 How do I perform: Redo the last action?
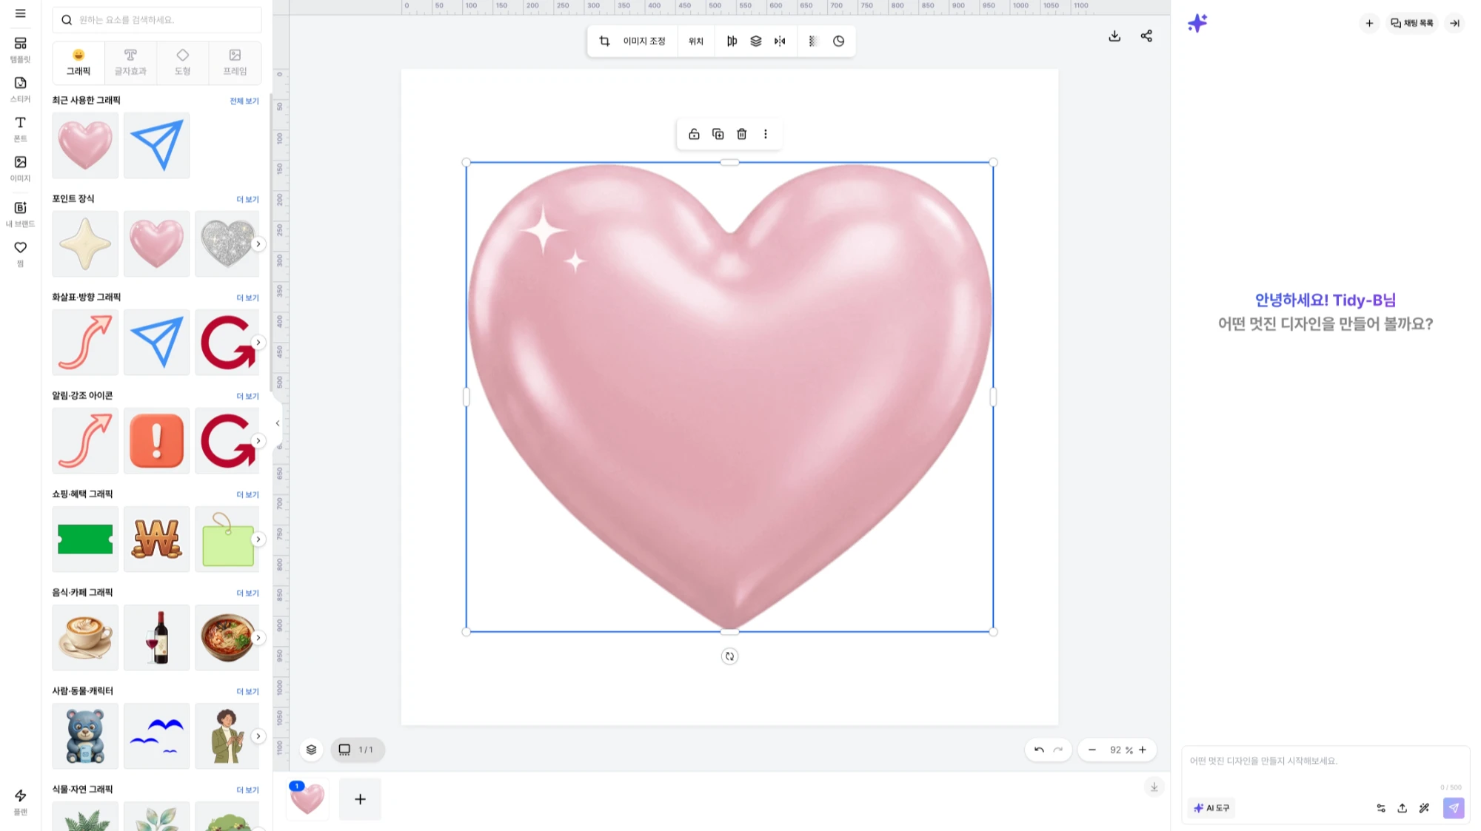[1058, 750]
